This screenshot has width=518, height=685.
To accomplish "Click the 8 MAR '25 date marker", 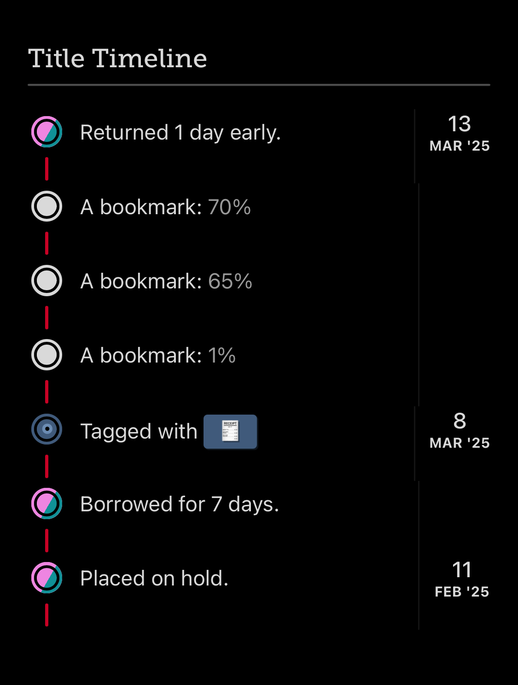I will point(459,430).
